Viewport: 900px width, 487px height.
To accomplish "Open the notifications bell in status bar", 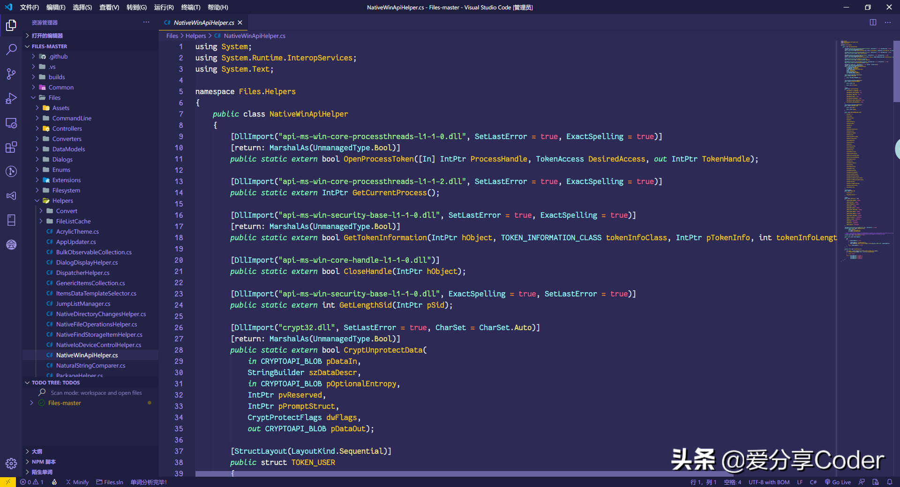I will click(889, 482).
